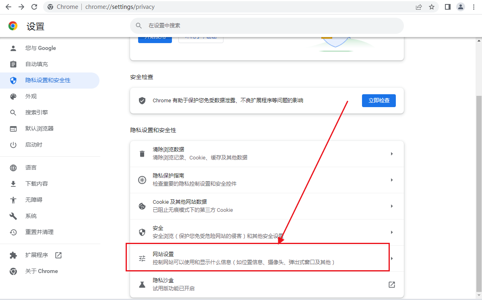Expand 网站设置 with its arrow
Screen dimensions: 482x300
pyautogui.click(x=392, y=258)
